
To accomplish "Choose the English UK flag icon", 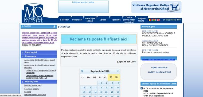I will click(x=158, y=20).
